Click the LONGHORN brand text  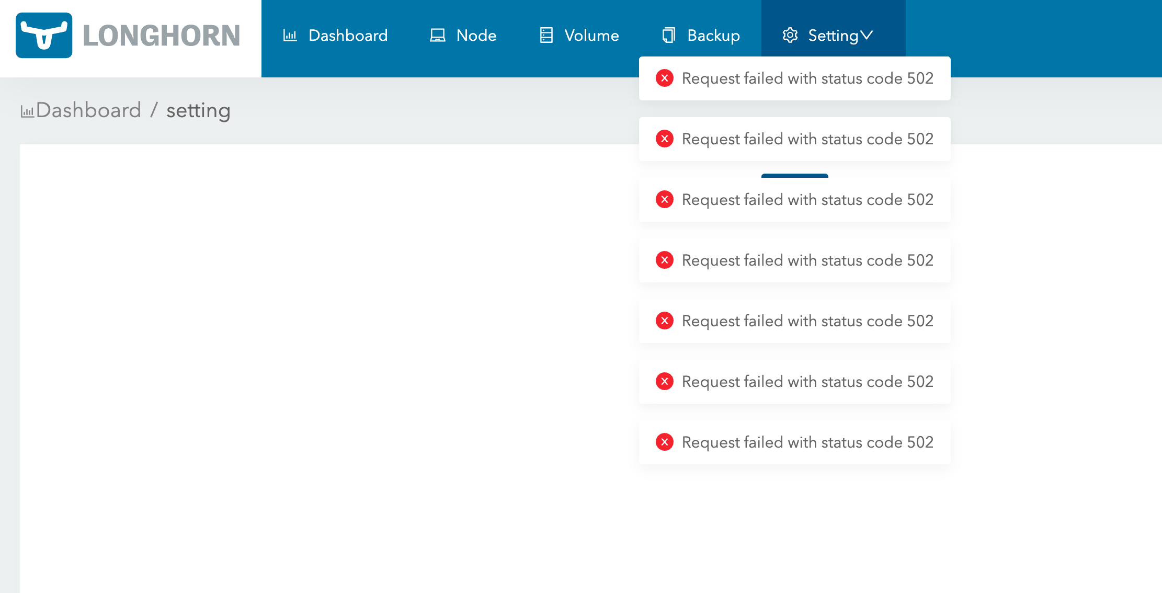coord(161,36)
